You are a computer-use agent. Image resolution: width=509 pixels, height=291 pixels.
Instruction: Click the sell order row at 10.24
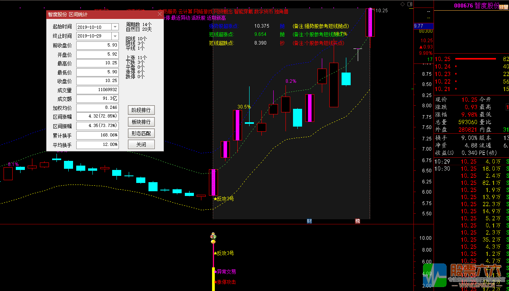click(471, 67)
